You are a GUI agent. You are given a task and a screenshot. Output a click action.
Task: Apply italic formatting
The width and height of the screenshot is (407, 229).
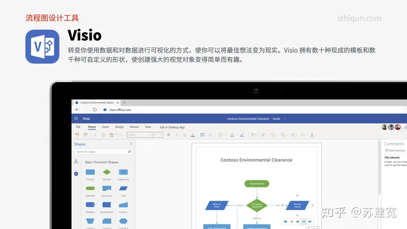click(176, 135)
